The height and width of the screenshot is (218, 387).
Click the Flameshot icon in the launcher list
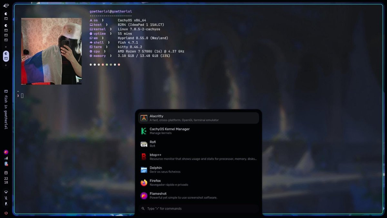pyautogui.click(x=144, y=195)
